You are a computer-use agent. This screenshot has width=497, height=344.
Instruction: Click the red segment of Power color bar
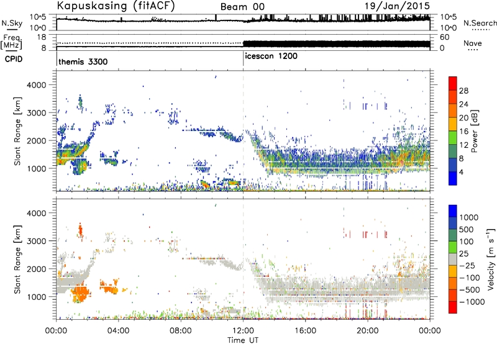pos(453,83)
